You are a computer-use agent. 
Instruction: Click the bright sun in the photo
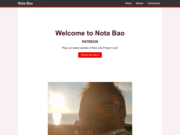click(x=57, y=99)
